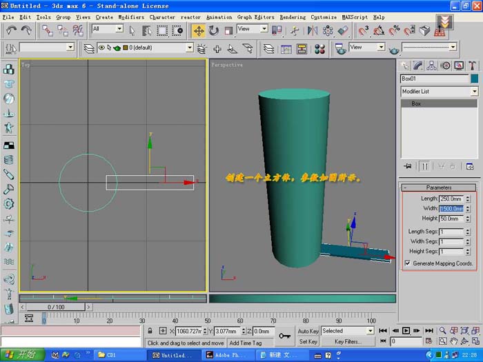The image size is (483, 362).
Task: Toggle Snaps 3D magnet icon
Action: [364, 31]
